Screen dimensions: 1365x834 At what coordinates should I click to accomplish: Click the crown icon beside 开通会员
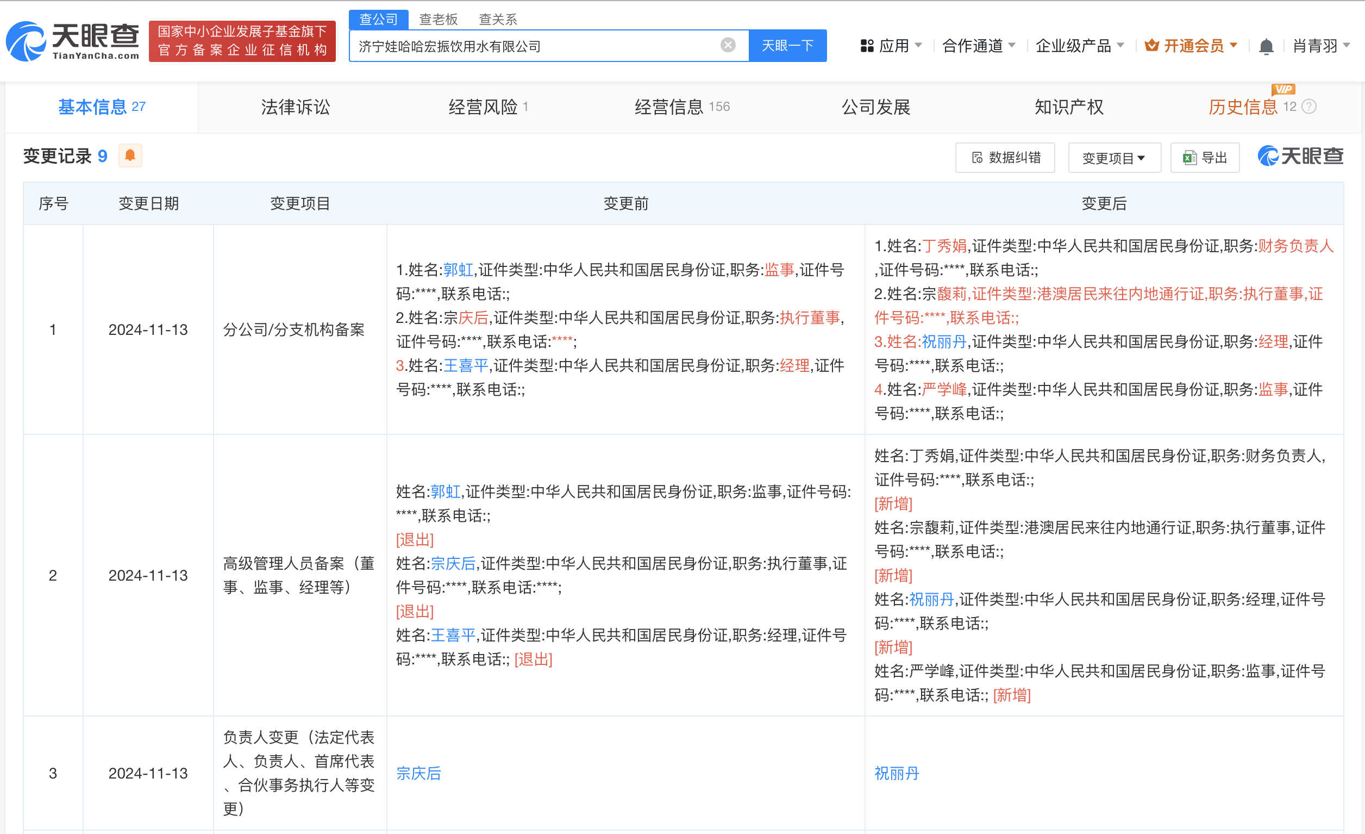[1152, 46]
